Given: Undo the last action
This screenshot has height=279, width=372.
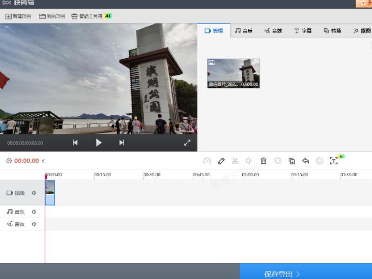Looking at the screenshot, I should click(306, 161).
